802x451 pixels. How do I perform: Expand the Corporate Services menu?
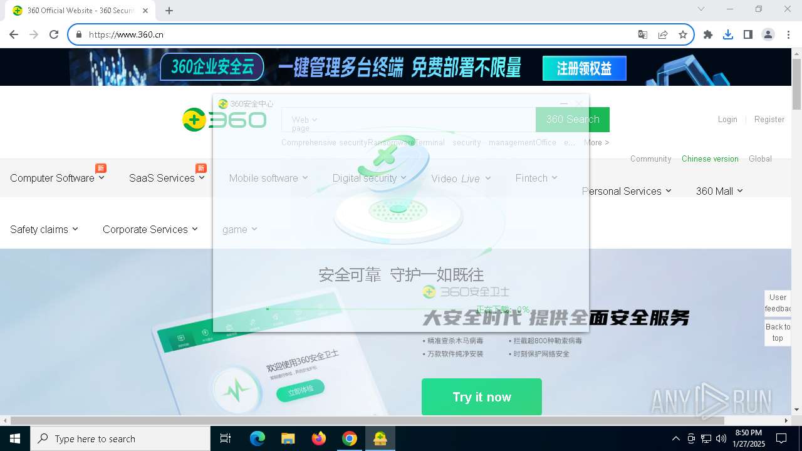click(x=150, y=229)
